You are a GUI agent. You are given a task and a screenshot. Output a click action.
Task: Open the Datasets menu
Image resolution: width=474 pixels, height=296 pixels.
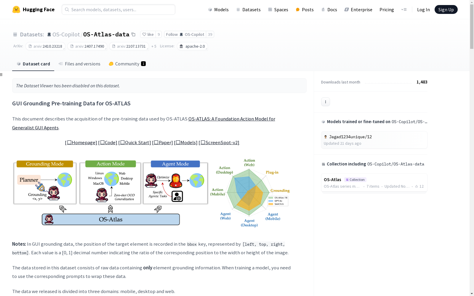point(248,9)
